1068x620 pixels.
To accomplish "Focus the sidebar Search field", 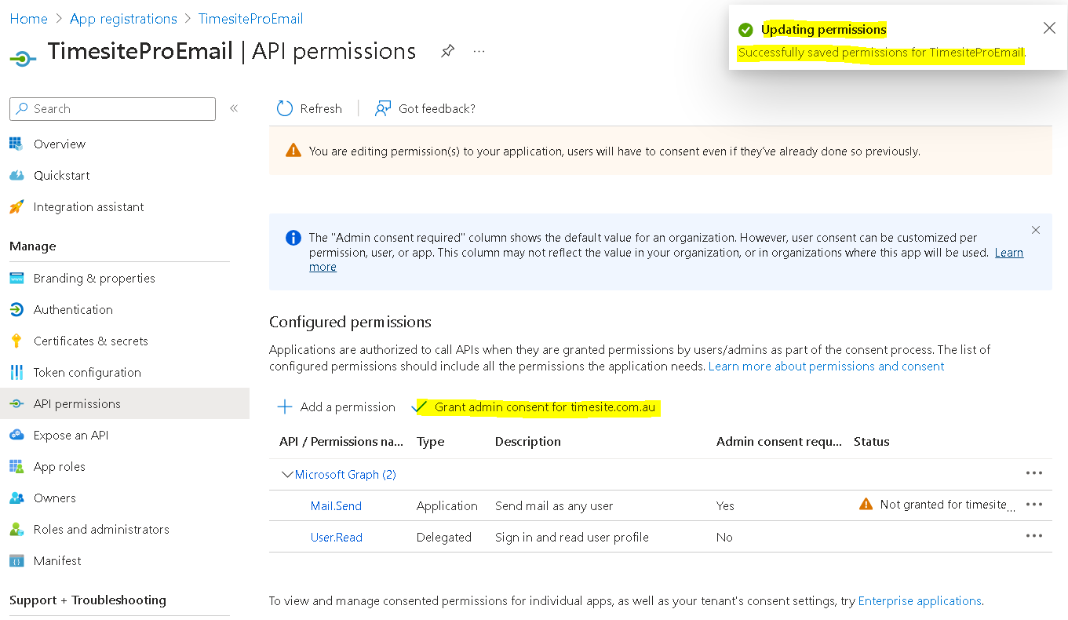I will coord(118,109).
